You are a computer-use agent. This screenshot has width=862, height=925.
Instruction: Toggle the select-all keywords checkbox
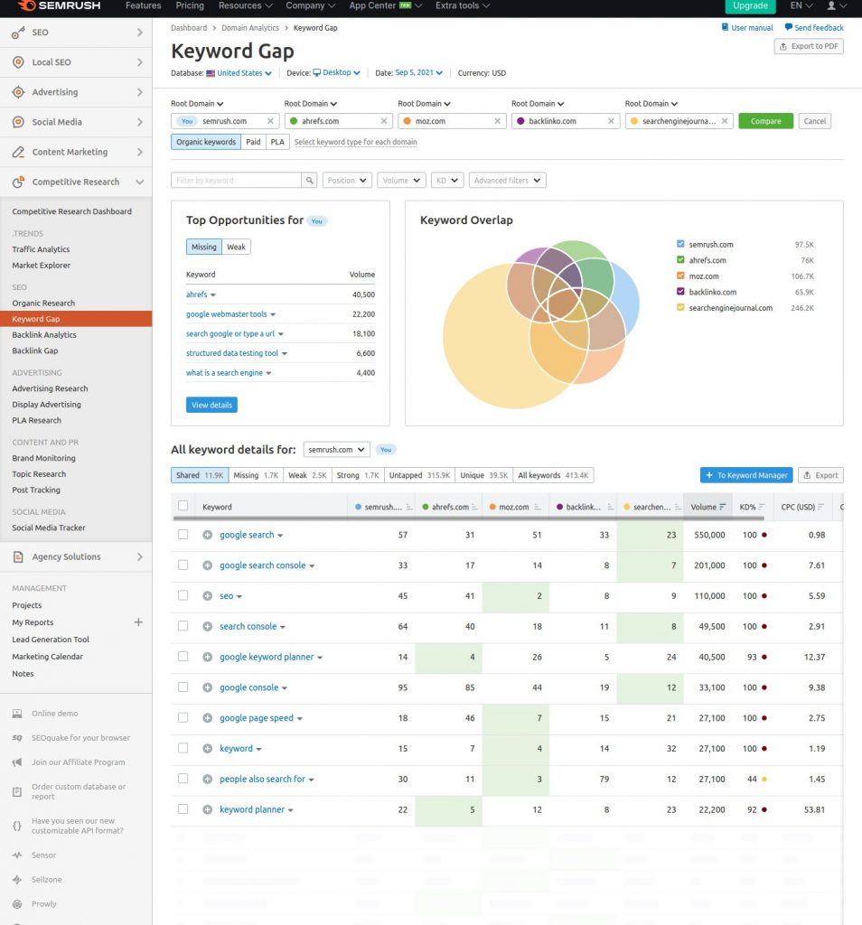(x=183, y=506)
